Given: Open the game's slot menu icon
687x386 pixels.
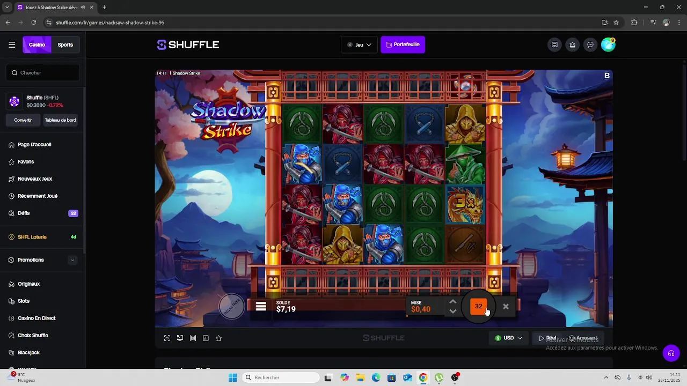Looking at the screenshot, I should 261,307.
